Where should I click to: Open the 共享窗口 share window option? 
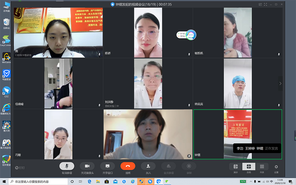click(x=107, y=166)
